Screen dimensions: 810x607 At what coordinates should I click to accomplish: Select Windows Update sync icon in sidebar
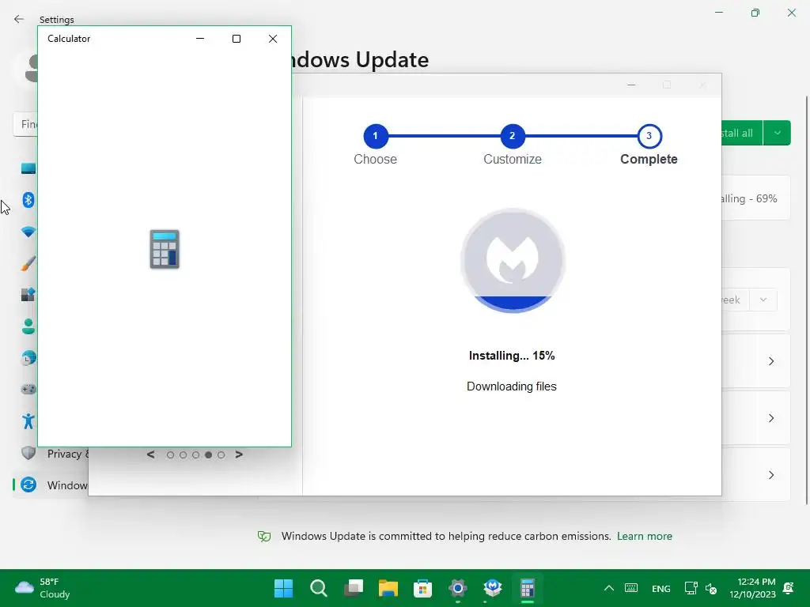[x=28, y=484]
